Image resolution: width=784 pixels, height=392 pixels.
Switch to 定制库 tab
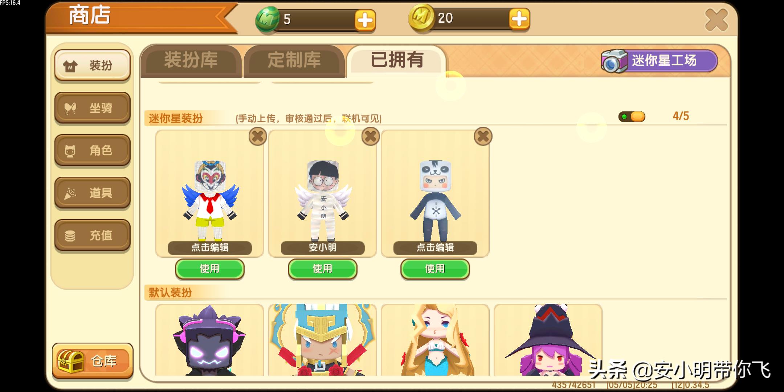(294, 61)
